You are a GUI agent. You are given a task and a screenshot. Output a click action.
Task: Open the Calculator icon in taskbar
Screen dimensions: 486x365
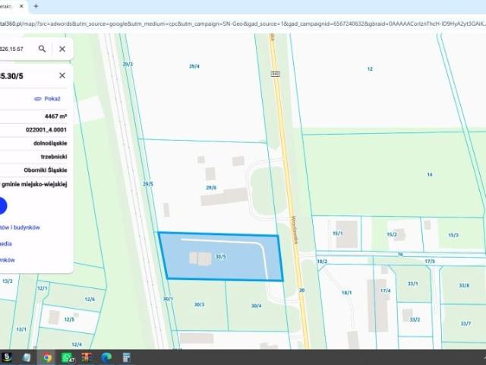pyautogui.click(x=126, y=357)
